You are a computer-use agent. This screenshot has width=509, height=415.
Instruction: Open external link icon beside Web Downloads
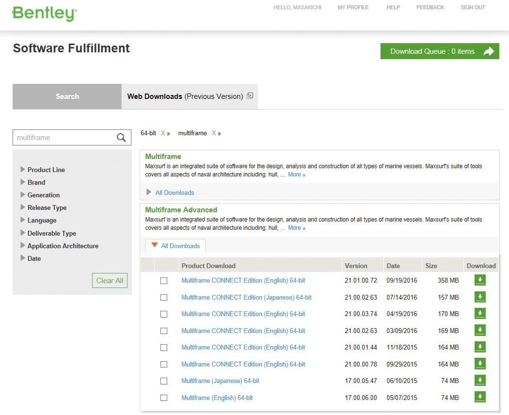pyautogui.click(x=250, y=96)
